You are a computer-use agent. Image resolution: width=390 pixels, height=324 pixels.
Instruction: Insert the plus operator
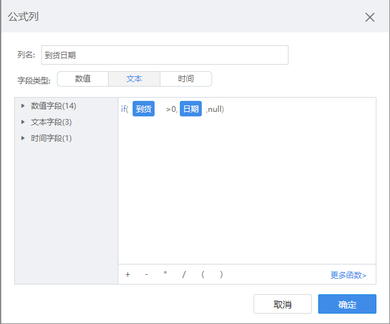tap(127, 274)
